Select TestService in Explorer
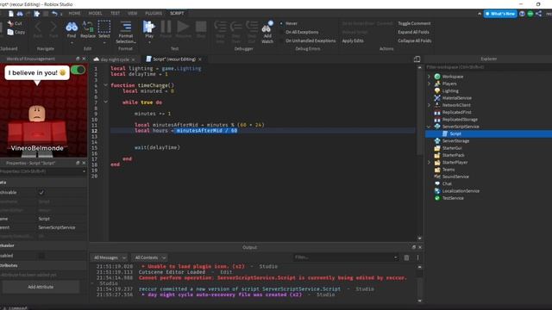The image size is (552, 310). tap(453, 198)
